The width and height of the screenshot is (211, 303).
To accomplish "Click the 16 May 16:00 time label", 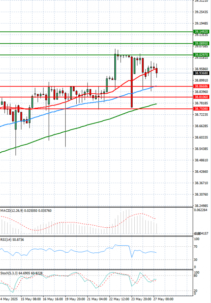I will pyautogui.click(x=53, y=299).
